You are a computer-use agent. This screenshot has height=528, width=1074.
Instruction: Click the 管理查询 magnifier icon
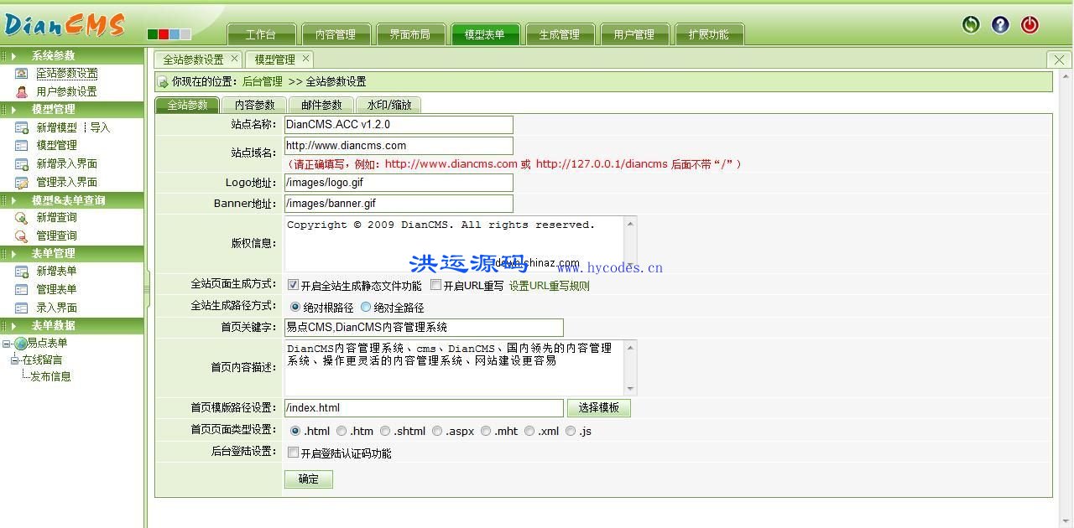(x=22, y=236)
